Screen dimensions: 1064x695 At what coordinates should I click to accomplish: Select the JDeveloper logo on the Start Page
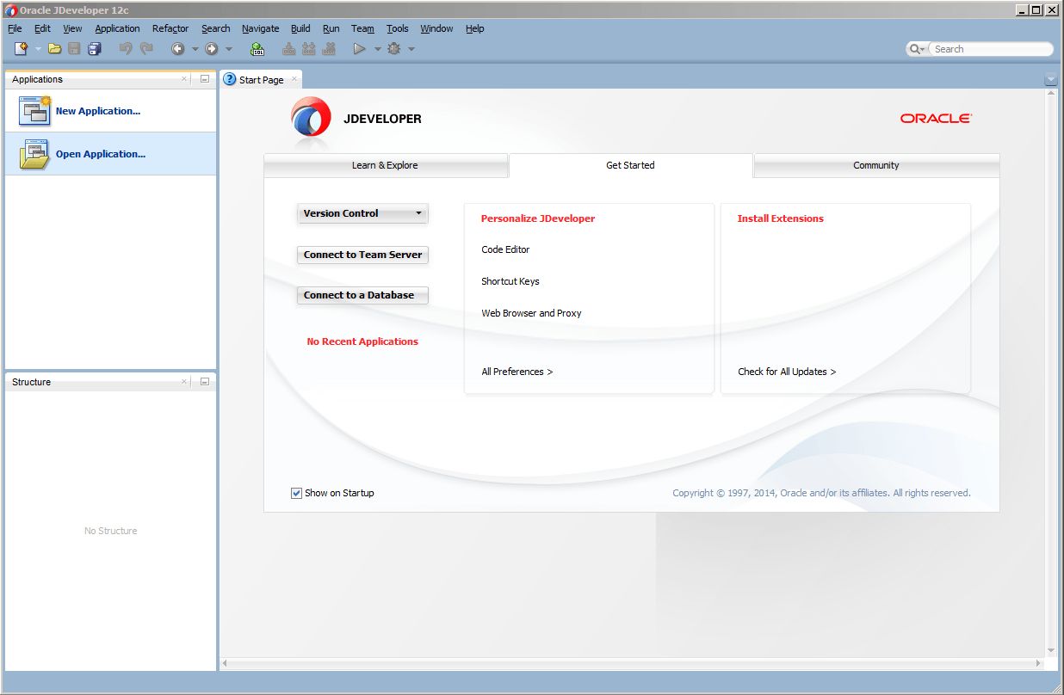pos(309,115)
